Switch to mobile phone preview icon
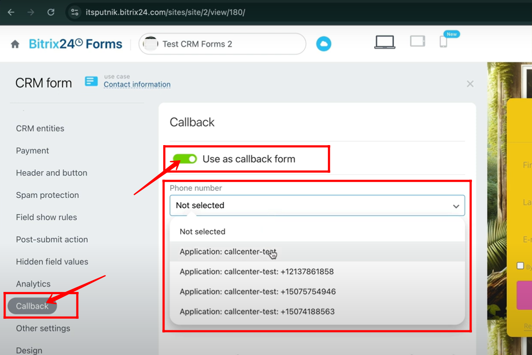Image resolution: width=532 pixels, height=355 pixels. (443, 41)
